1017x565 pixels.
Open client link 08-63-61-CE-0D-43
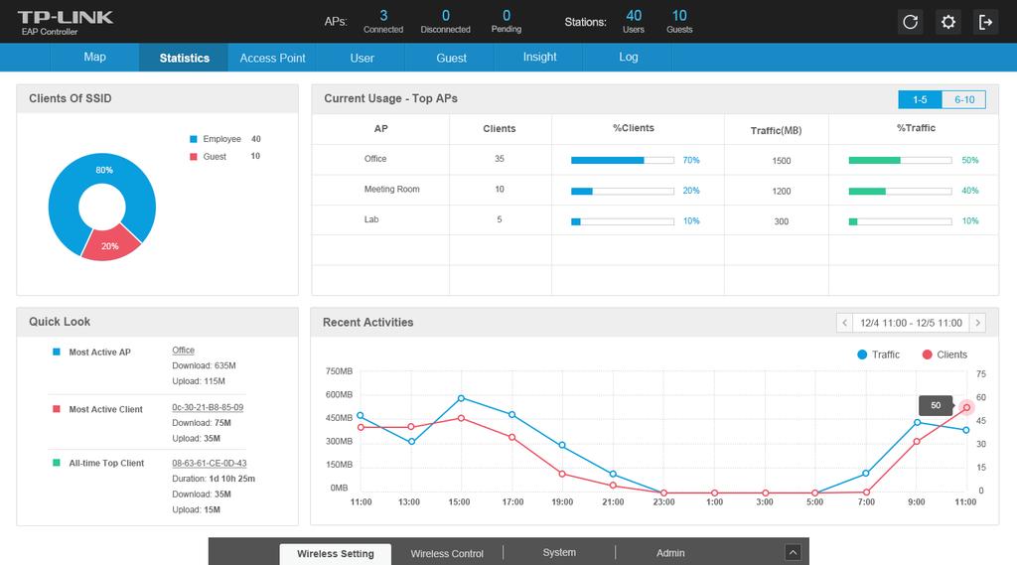click(209, 463)
